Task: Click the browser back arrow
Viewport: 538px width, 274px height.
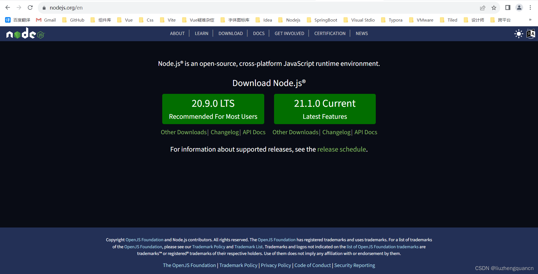Action: tap(8, 8)
